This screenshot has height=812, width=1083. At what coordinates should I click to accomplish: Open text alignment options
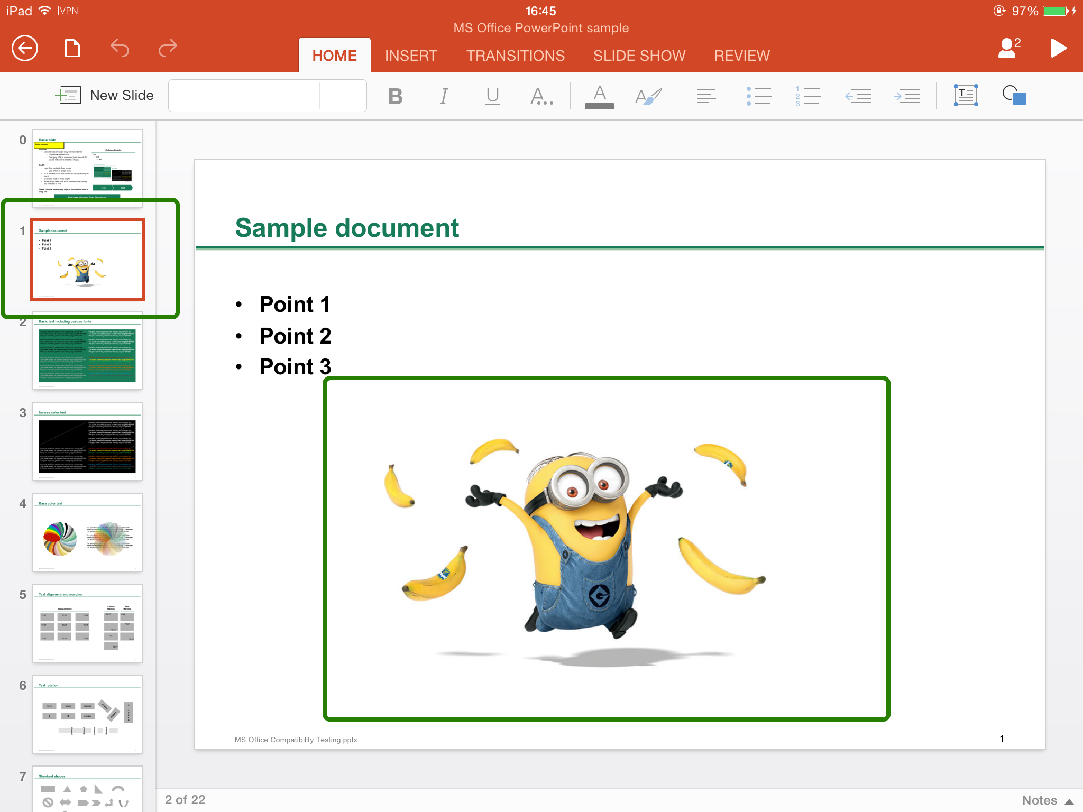[x=706, y=96]
